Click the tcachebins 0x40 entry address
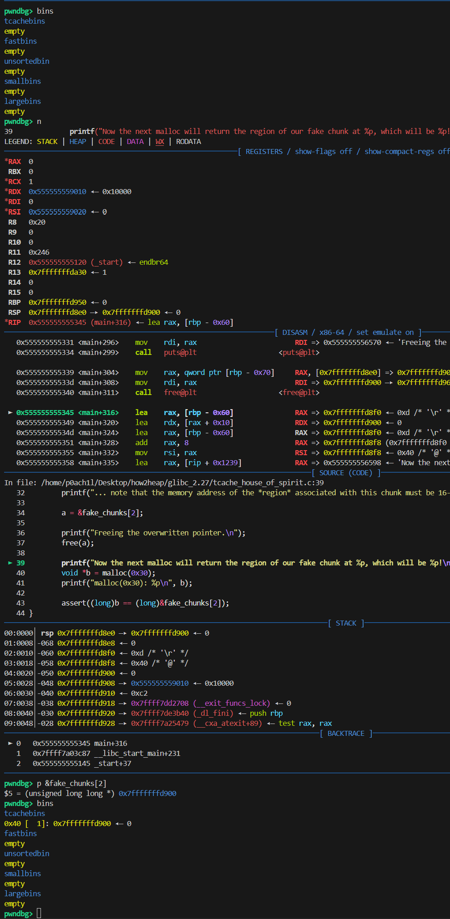 [x=82, y=823]
